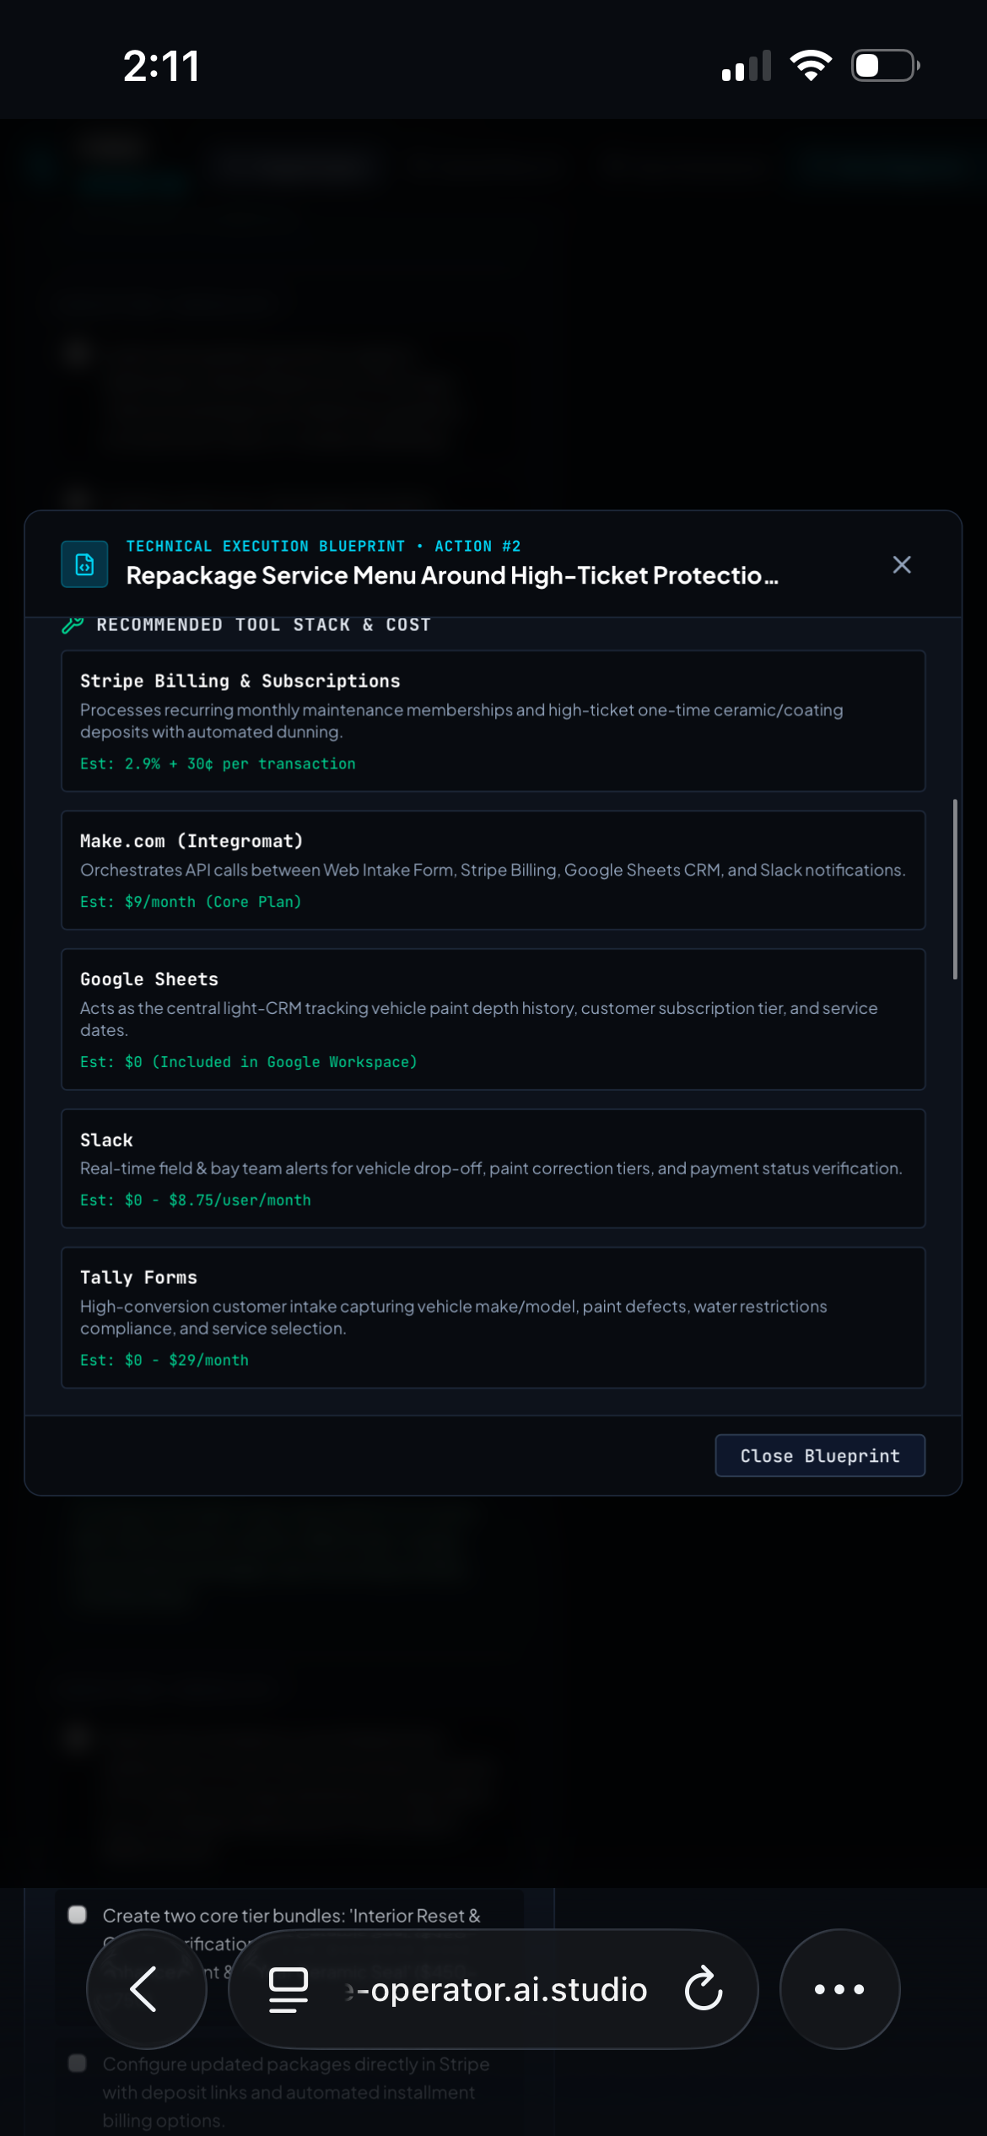The image size is (987, 2136).
Task: Tap the Wi-Fi status icon
Action: coord(811,65)
